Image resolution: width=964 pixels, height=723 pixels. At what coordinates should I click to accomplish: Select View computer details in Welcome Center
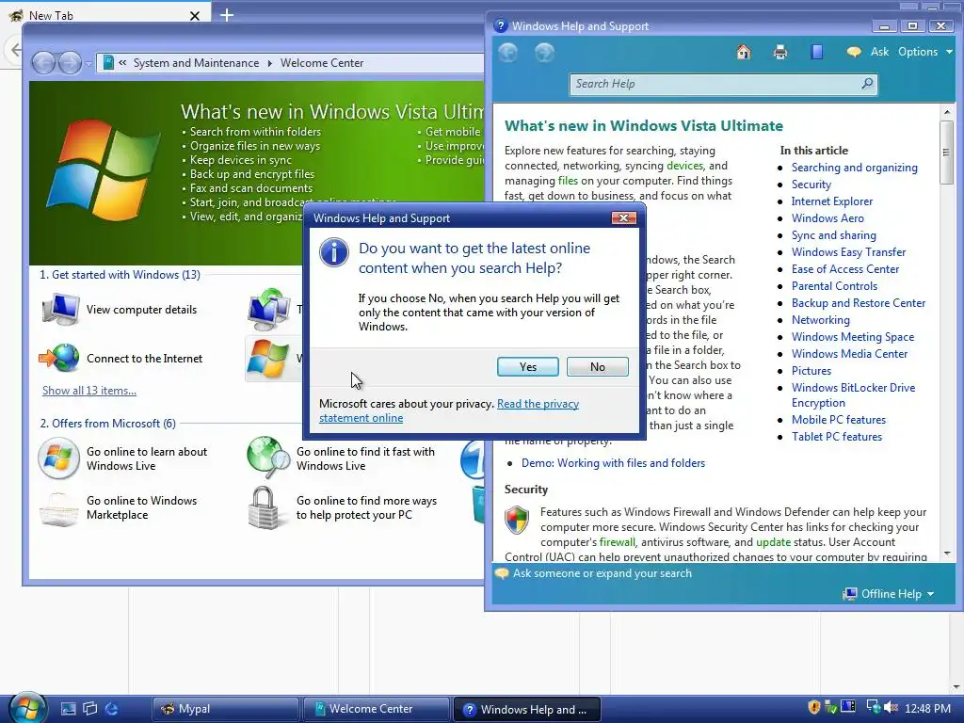point(120,309)
